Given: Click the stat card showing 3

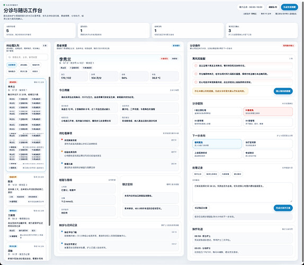Looking at the screenshot, I should click(262, 30).
